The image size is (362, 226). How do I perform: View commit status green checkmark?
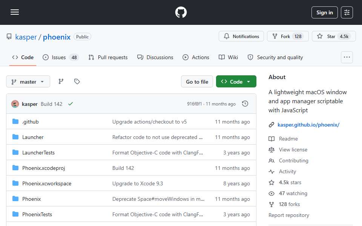[71, 104]
